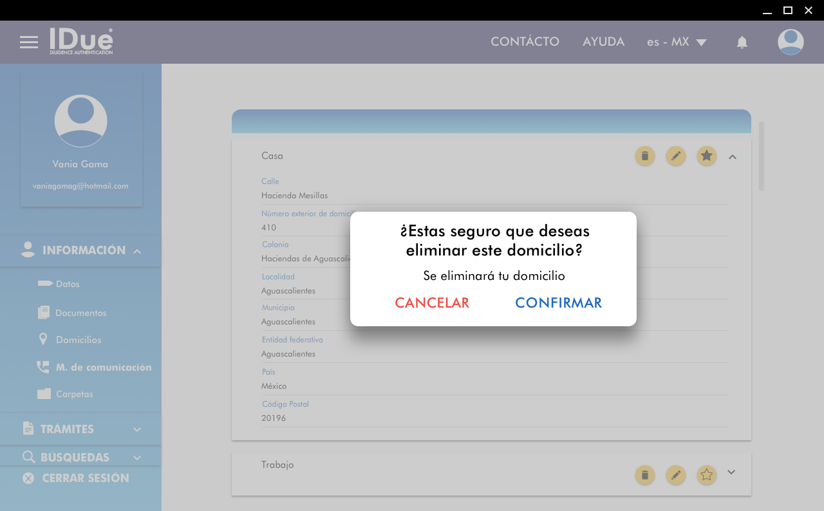Toggle the filled star favorite on Casa

point(706,156)
